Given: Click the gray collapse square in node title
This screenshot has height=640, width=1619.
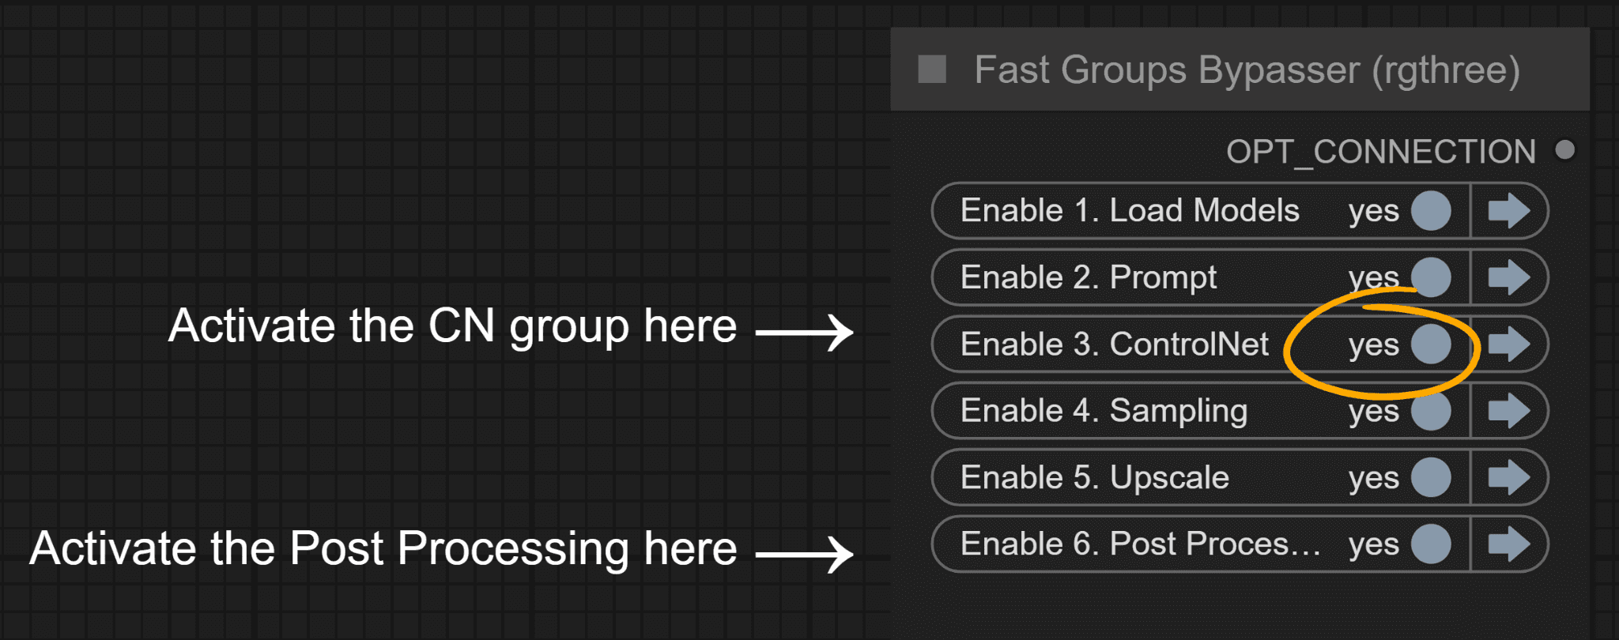Looking at the screenshot, I should pyautogui.click(x=932, y=70).
